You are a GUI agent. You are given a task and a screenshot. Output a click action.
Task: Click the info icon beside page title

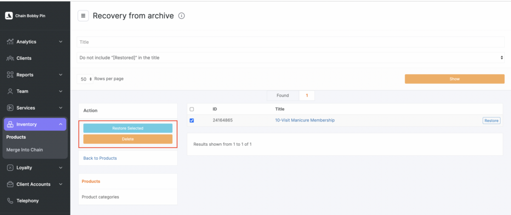tap(182, 16)
